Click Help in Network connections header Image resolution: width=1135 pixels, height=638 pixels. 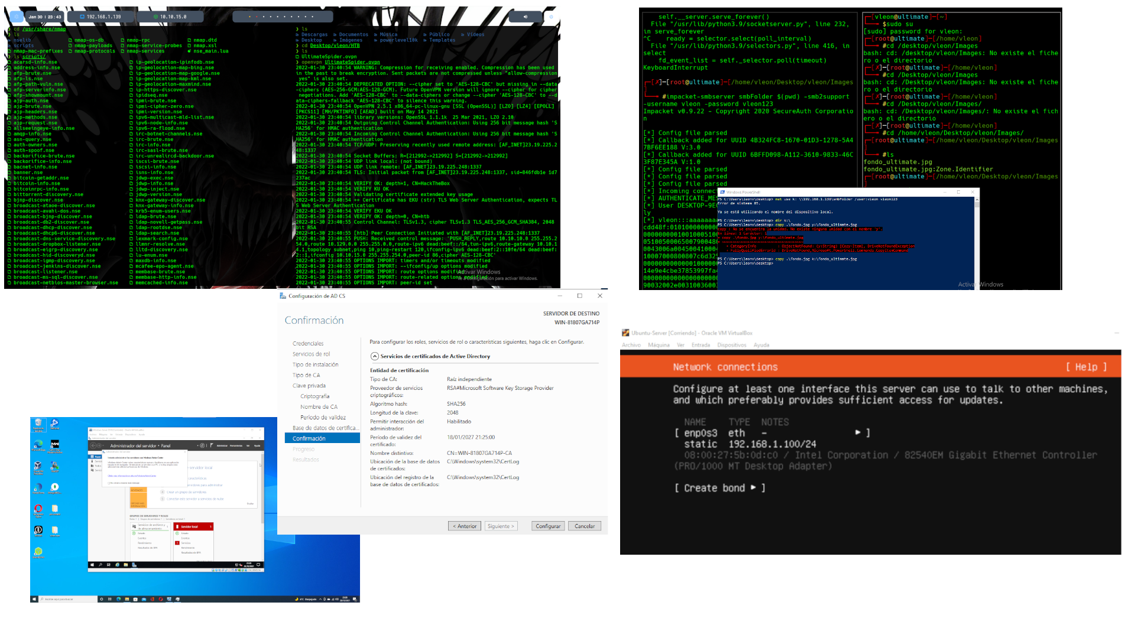tap(1085, 367)
